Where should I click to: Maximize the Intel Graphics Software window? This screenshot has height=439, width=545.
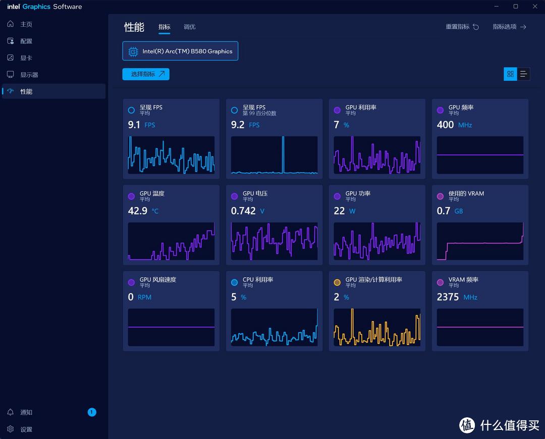(516, 6)
